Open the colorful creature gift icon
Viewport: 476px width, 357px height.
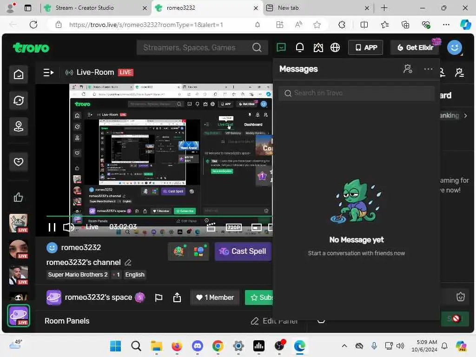click(178, 251)
